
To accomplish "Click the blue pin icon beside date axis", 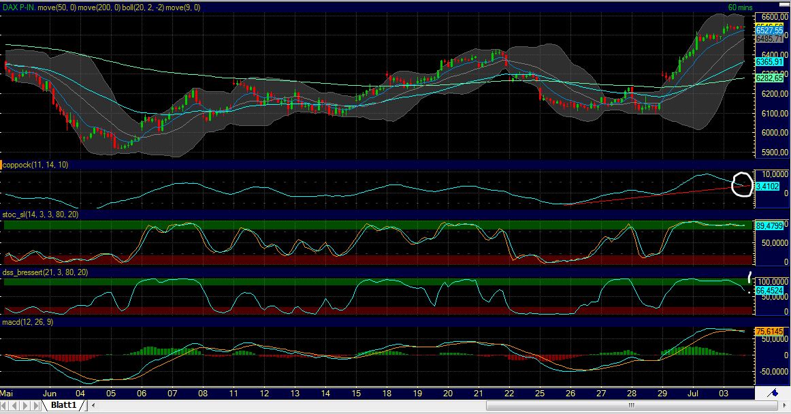I will point(773,393).
